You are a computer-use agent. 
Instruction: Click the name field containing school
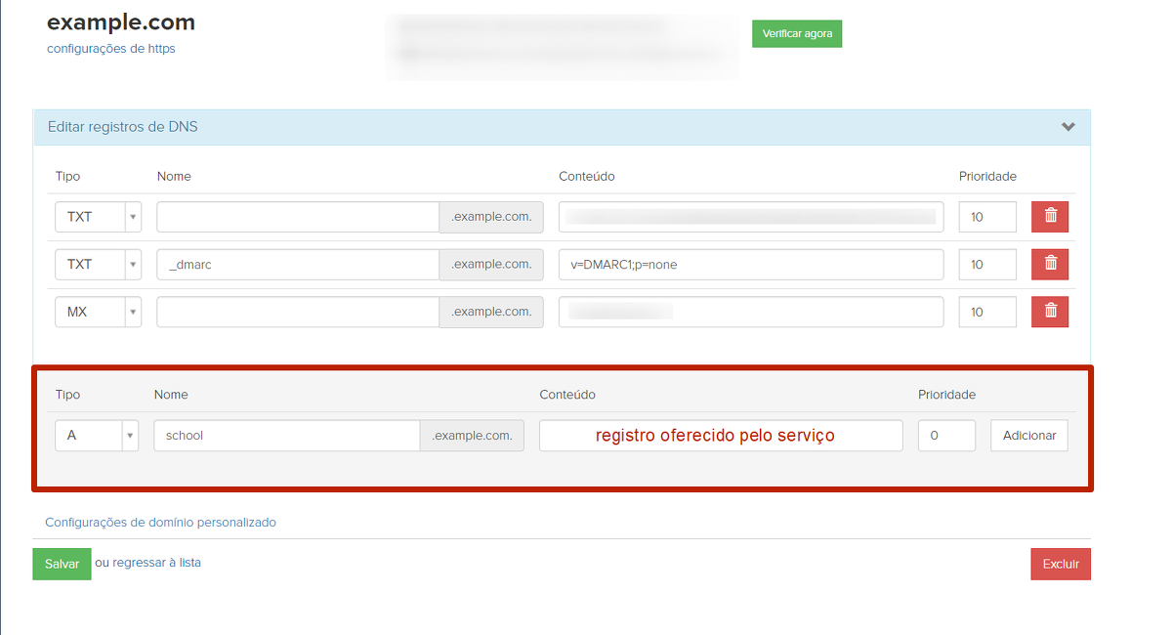(286, 436)
